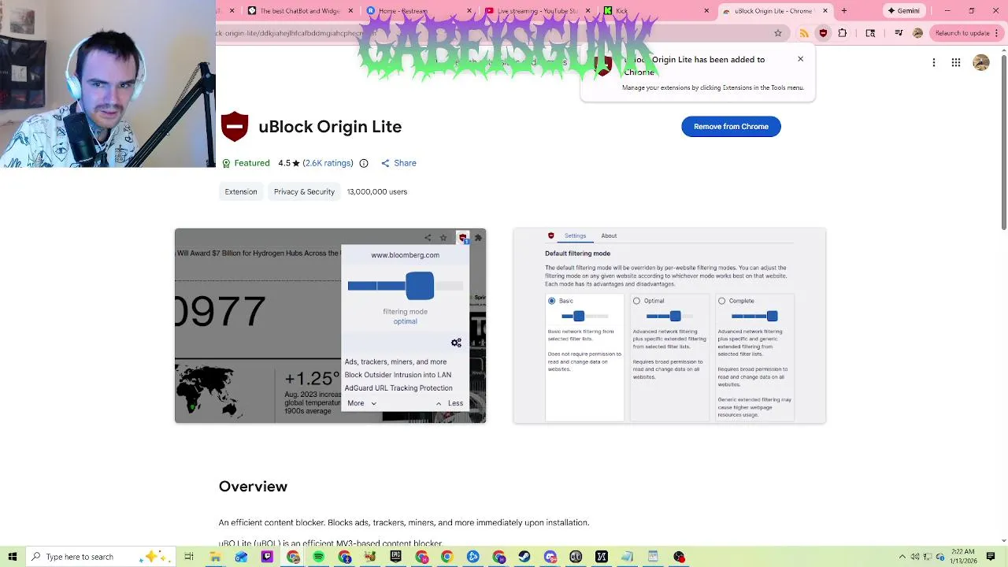Open the Web Store three-dot menu
Viewport: 1008px width, 567px height.
click(x=934, y=63)
